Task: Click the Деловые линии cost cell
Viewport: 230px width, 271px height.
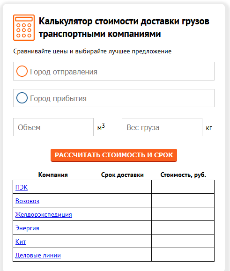Action: pyautogui.click(x=183, y=255)
